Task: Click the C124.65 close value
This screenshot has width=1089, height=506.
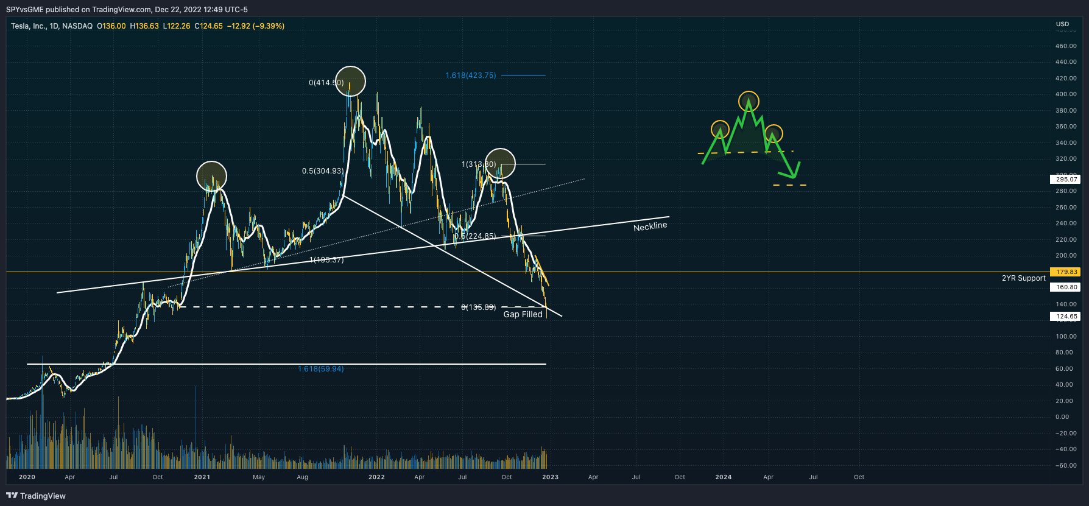Action: [x=209, y=26]
